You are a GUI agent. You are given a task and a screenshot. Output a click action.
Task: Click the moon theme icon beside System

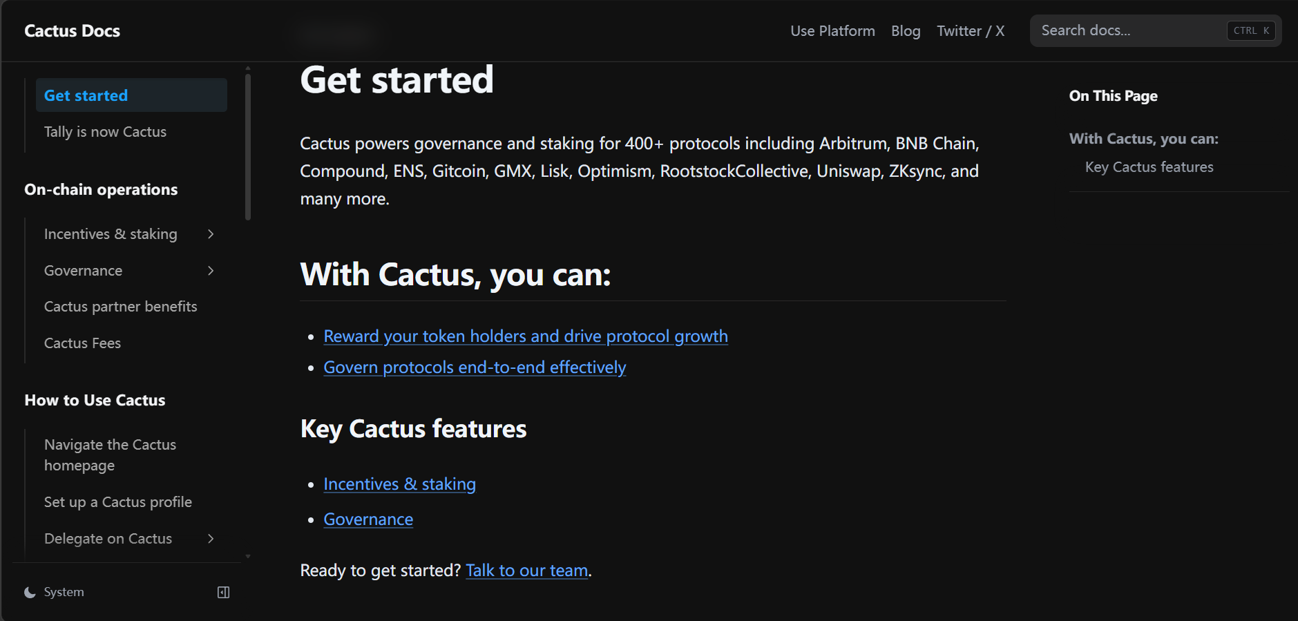click(x=30, y=593)
